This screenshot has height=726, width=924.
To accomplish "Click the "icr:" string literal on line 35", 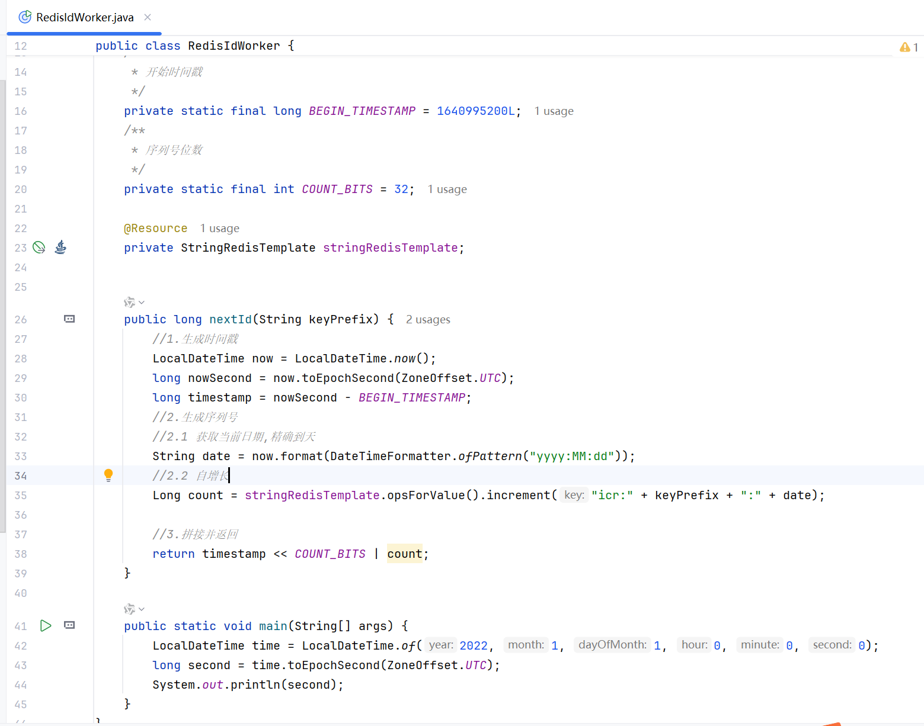I will click(612, 495).
